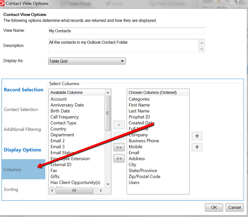Add all columns with double right arrows
248x217 pixels.
coord(119,147)
